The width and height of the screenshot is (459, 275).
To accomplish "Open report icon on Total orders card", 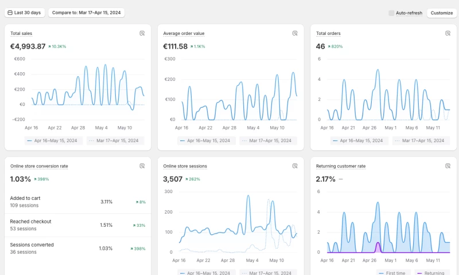I will pos(448,33).
